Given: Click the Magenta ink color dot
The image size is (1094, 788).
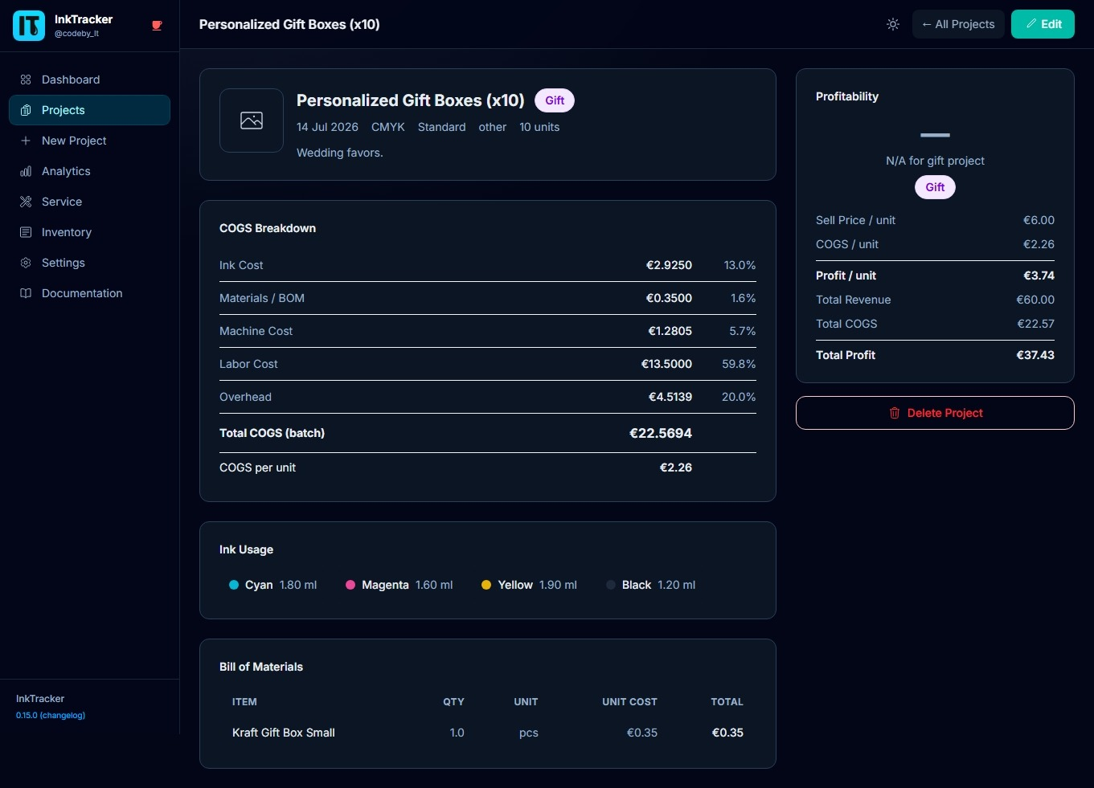Looking at the screenshot, I should [350, 585].
